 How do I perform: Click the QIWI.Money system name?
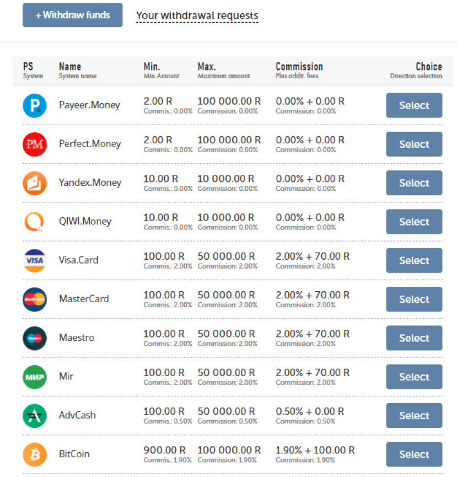coord(85,221)
